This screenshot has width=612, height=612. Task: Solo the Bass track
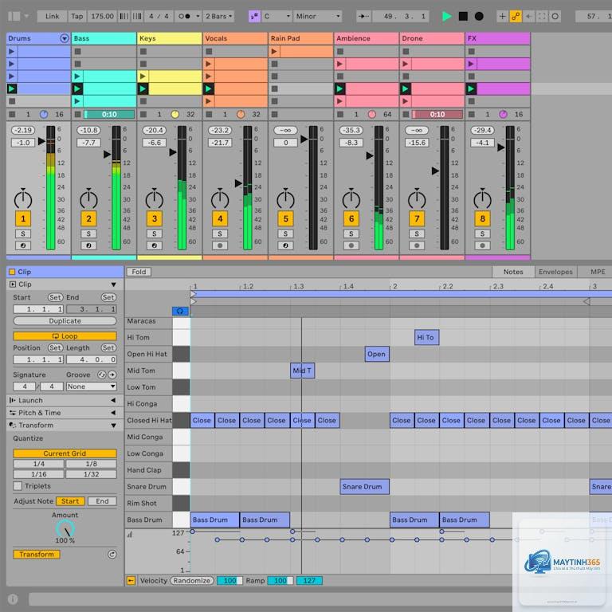[88, 233]
